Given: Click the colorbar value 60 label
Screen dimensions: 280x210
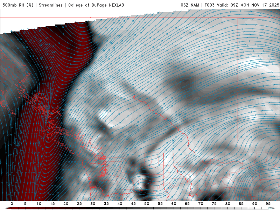Looking at the screenshot, I should 174,204.
